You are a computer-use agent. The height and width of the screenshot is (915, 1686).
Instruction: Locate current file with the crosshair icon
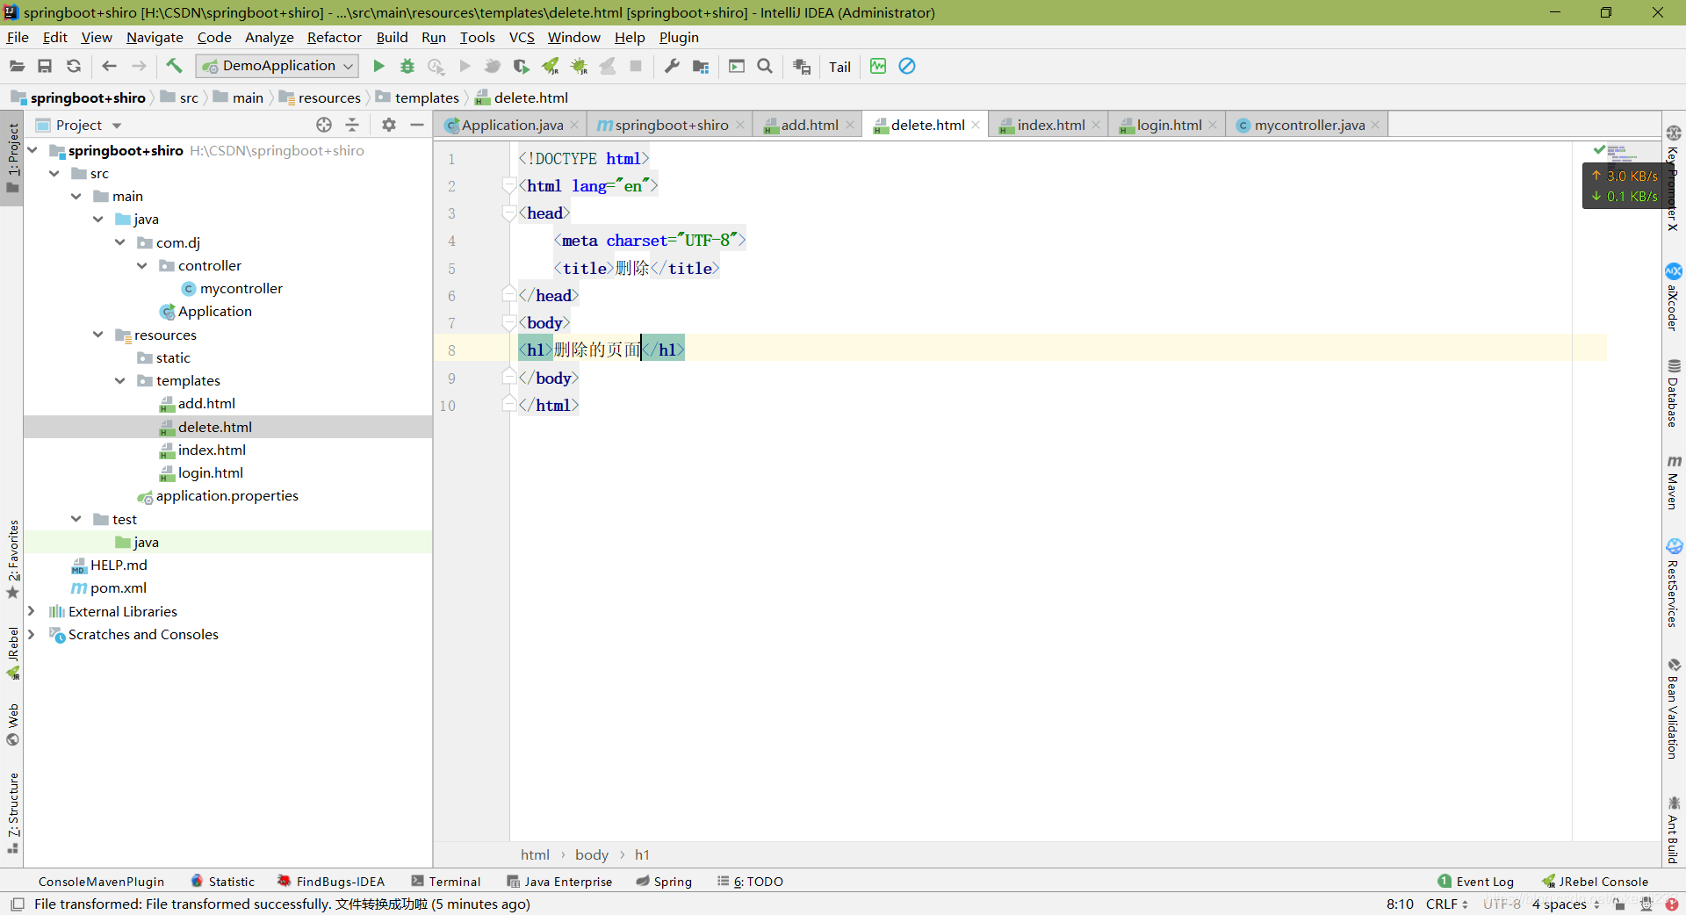[x=324, y=125]
